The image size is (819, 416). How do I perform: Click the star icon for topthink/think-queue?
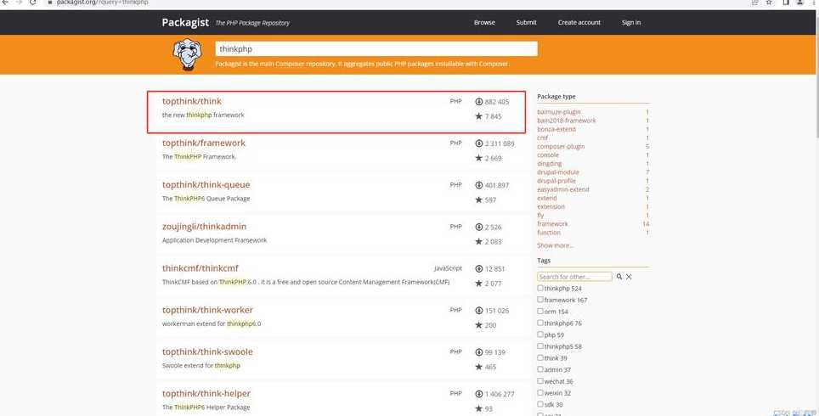(x=478, y=200)
